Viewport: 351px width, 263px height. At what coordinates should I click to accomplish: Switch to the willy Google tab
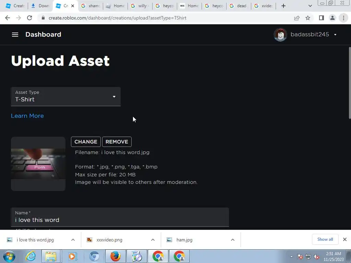coord(140,6)
